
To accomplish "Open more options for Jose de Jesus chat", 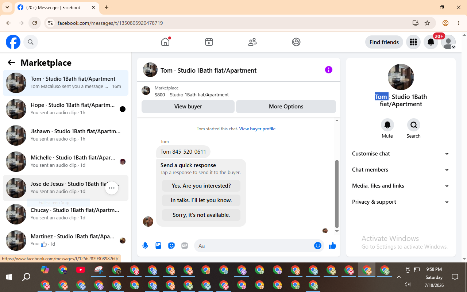I will point(112,188).
